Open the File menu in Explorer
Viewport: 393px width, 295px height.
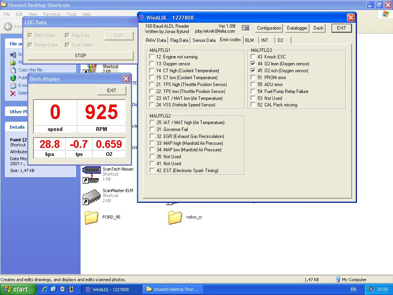tap(7, 14)
